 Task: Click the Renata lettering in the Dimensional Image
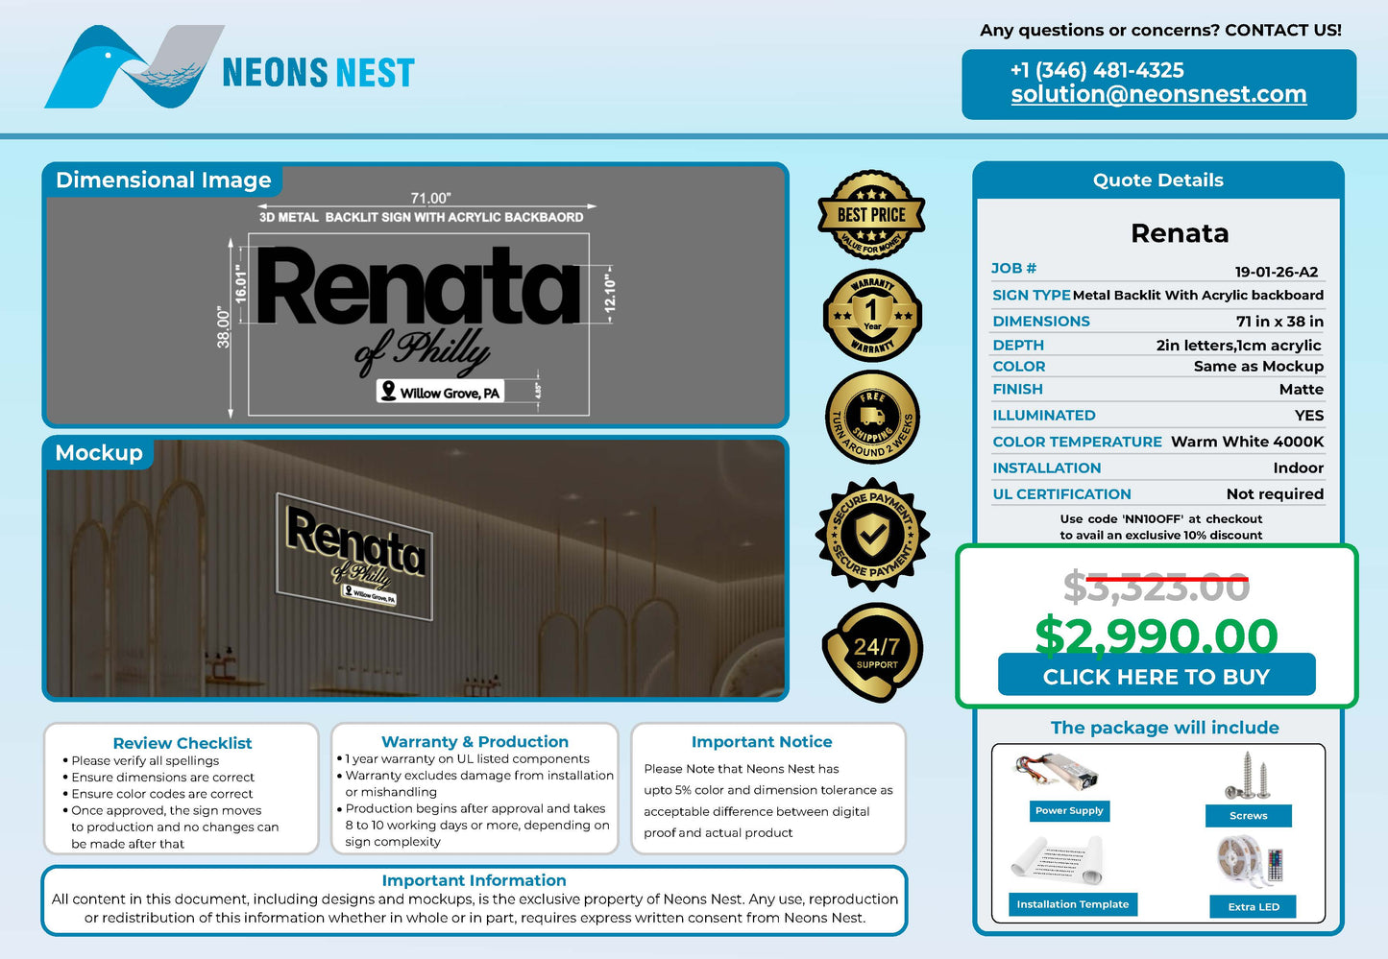point(418,287)
